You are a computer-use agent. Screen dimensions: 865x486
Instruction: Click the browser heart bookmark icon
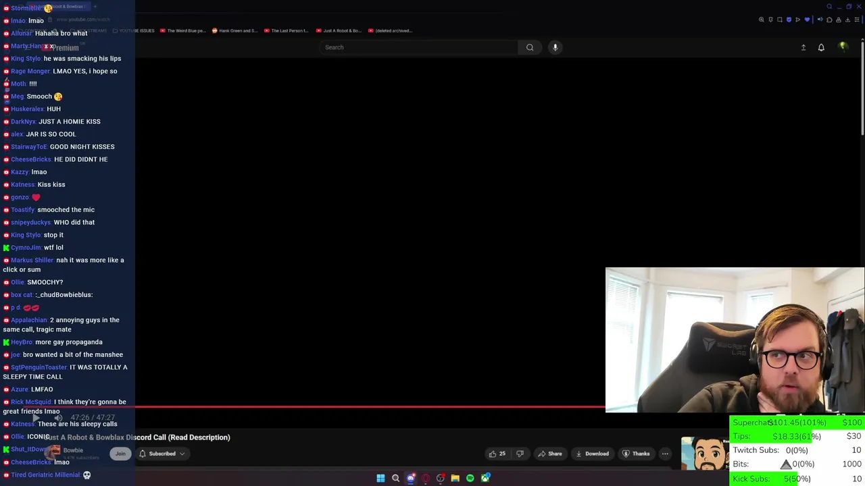pos(807,20)
